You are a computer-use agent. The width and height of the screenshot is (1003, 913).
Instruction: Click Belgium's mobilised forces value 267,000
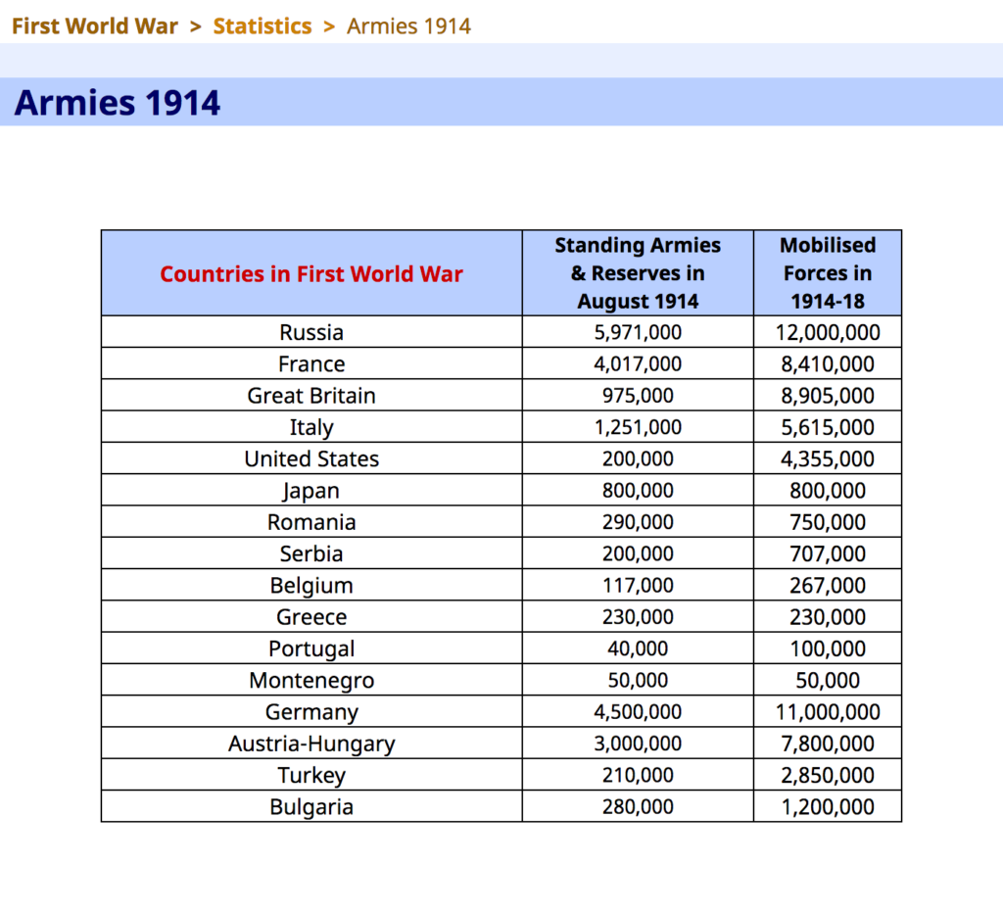[828, 586]
